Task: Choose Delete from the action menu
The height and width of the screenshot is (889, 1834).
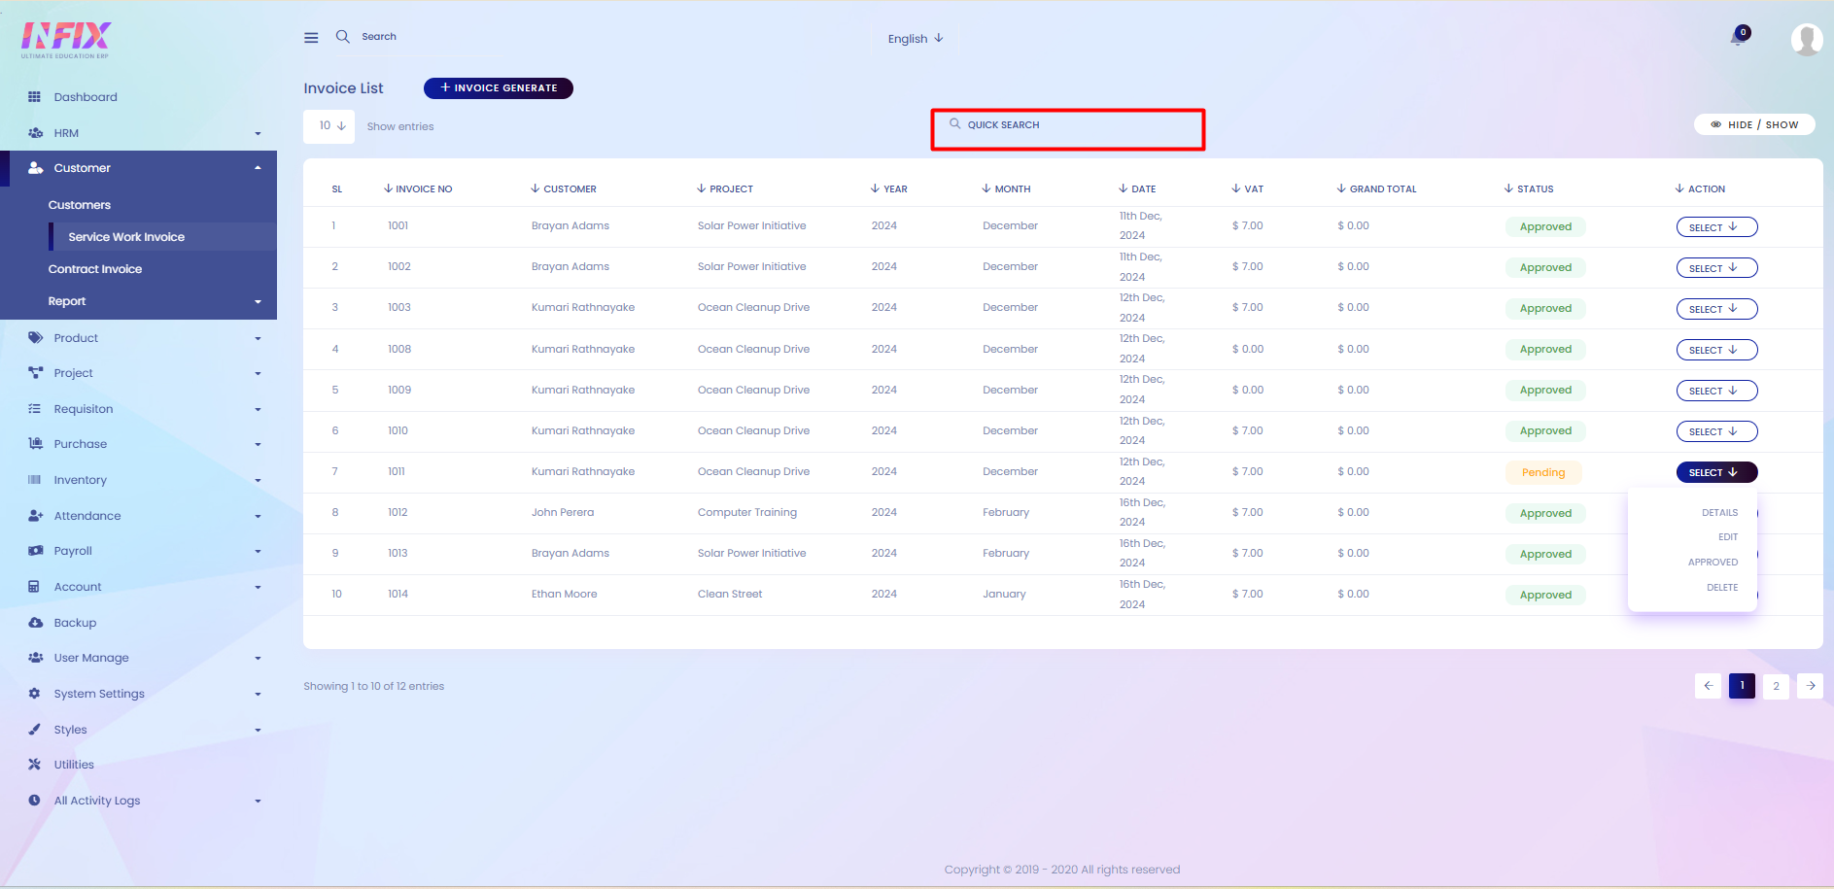Action: coord(1722,588)
